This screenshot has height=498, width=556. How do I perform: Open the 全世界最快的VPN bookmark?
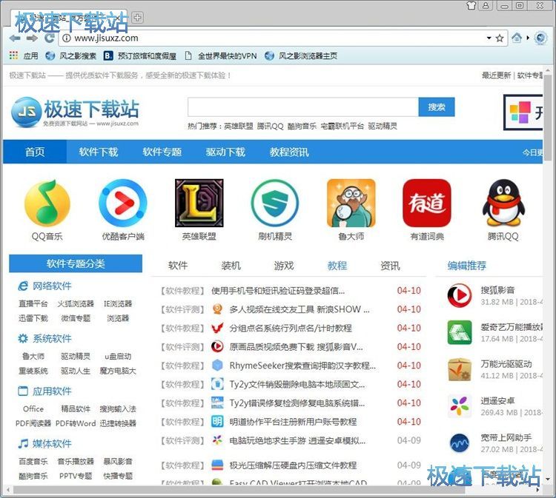coord(221,55)
